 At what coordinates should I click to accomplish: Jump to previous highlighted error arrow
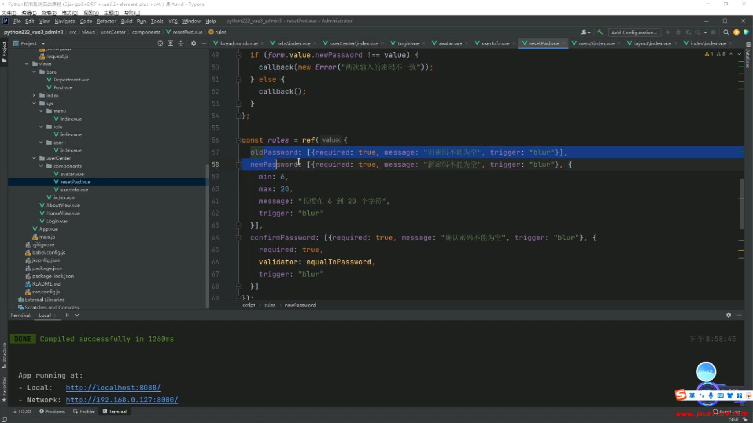731,54
